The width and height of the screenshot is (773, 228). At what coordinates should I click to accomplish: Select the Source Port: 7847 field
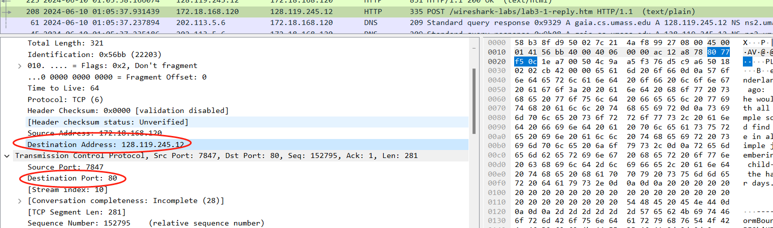[x=65, y=167]
